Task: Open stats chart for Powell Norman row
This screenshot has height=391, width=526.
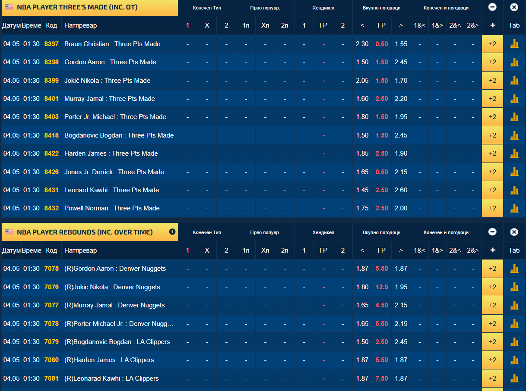Action: pyautogui.click(x=514, y=208)
